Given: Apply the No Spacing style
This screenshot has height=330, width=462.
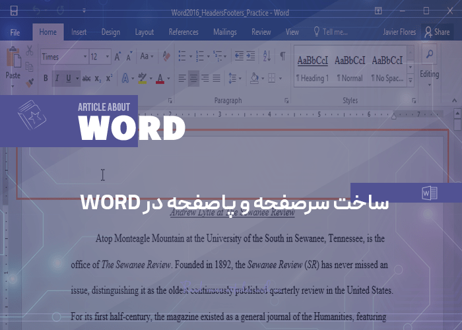Looking at the screenshot, I should tap(387, 69).
